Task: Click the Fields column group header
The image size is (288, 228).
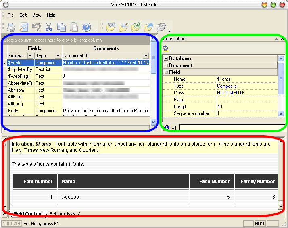Action: pyautogui.click(x=34, y=48)
